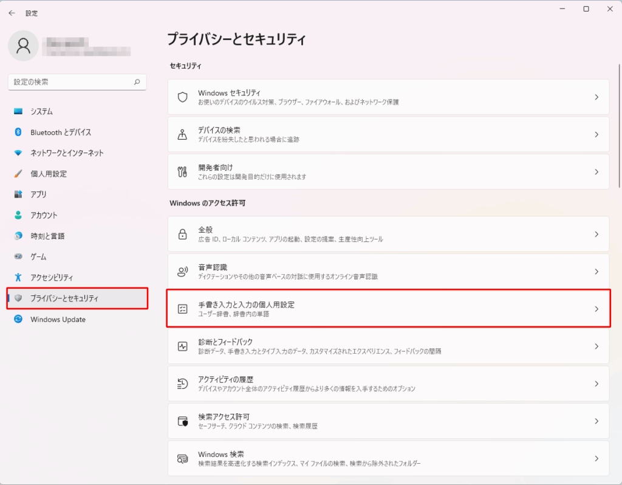Maximize the settings window

[x=586, y=9]
